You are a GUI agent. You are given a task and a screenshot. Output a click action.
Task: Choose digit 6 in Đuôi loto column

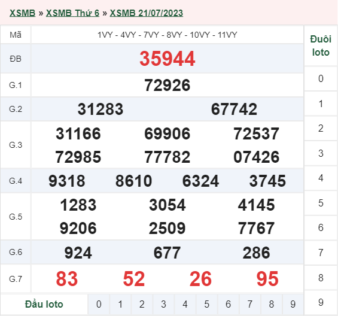coord(321,227)
